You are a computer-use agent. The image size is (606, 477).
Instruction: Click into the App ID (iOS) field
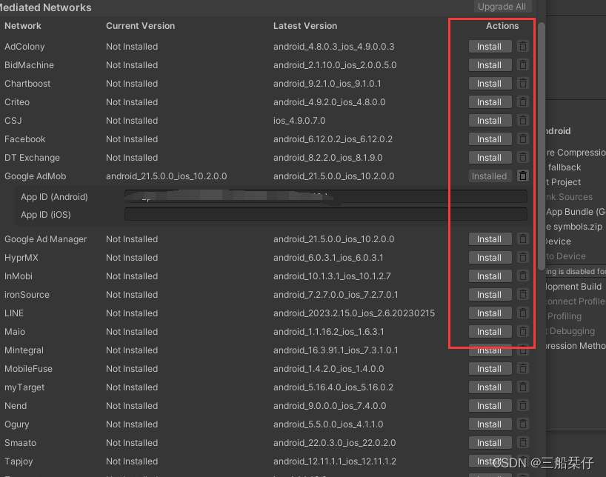326,214
